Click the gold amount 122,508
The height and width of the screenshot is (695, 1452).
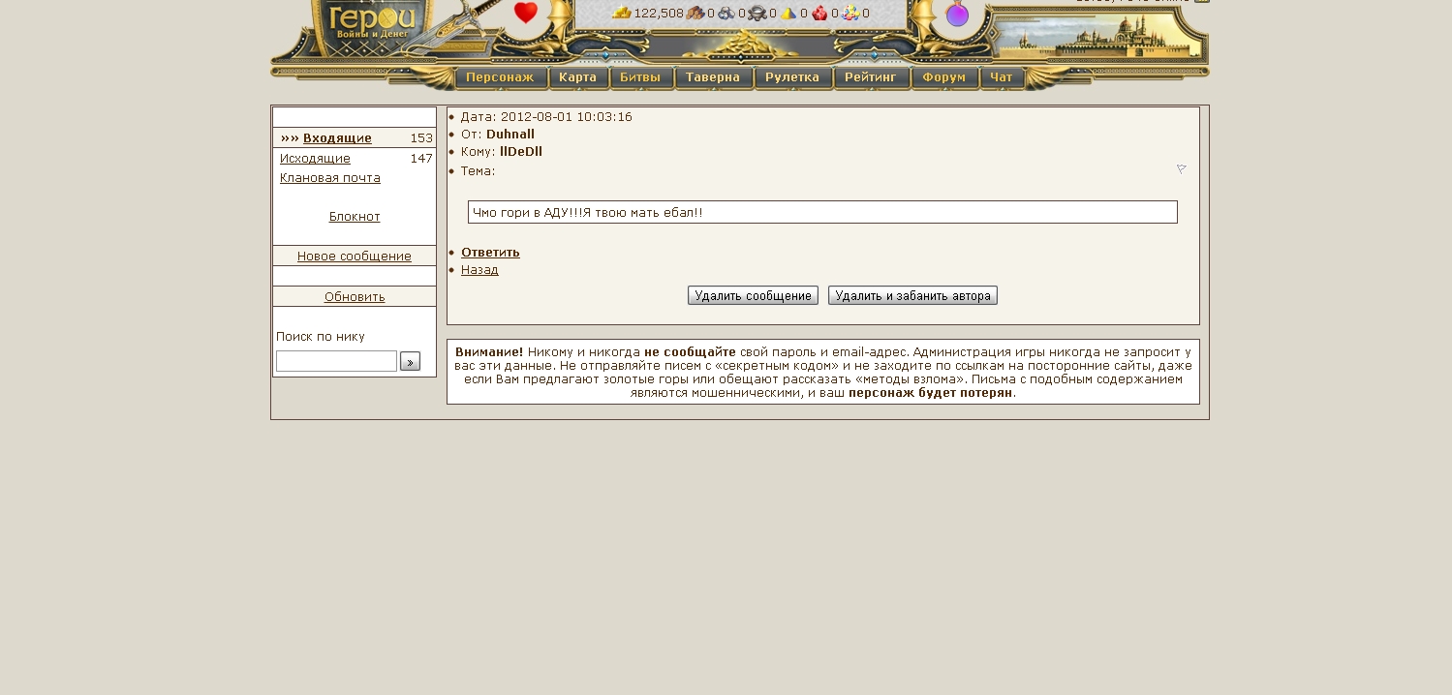(659, 14)
